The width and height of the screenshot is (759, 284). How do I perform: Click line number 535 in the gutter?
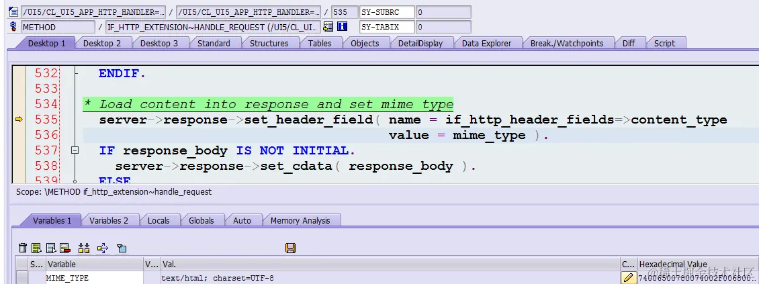click(x=46, y=120)
